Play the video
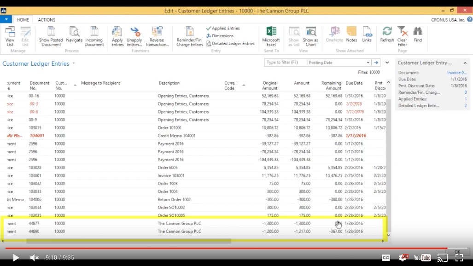This screenshot has width=473, height=266. coord(16,258)
